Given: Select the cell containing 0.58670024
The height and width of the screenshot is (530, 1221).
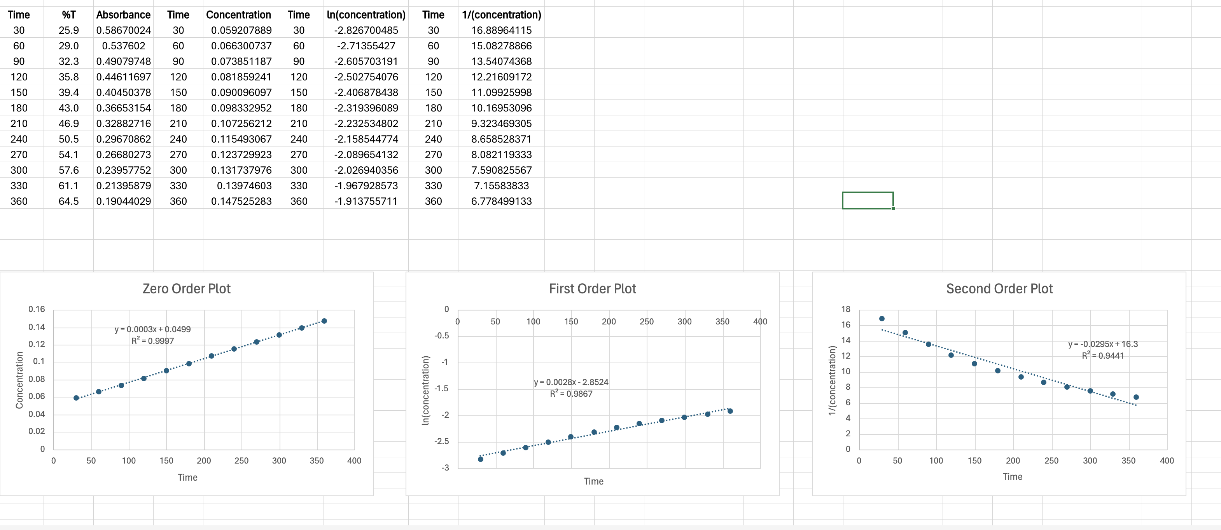Looking at the screenshot, I should click(x=123, y=30).
